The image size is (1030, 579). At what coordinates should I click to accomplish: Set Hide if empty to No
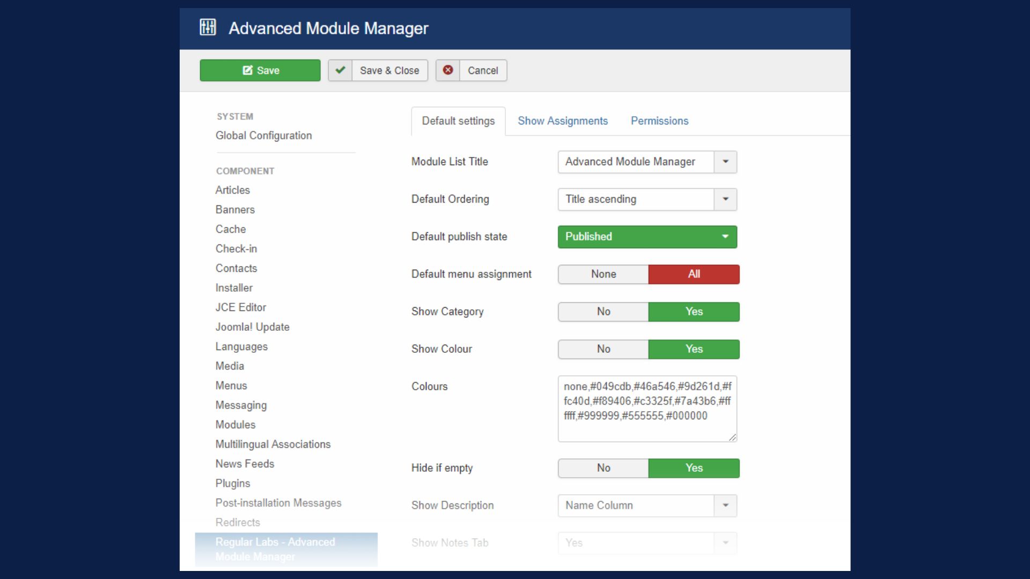point(603,469)
